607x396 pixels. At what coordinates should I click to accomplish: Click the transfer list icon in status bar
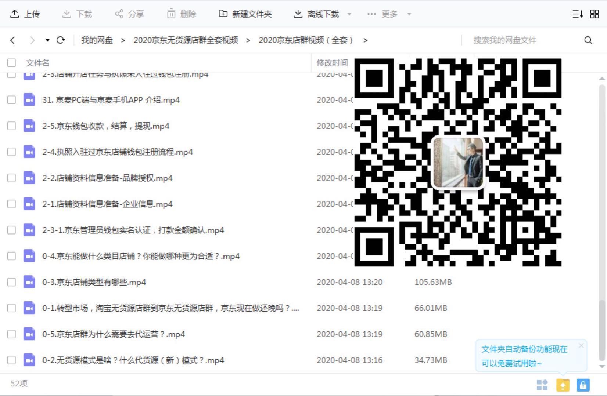click(542, 385)
